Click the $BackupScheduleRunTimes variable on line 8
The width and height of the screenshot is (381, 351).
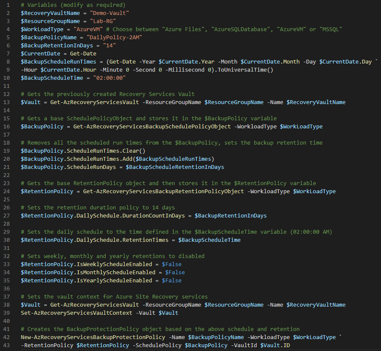click(x=58, y=62)
